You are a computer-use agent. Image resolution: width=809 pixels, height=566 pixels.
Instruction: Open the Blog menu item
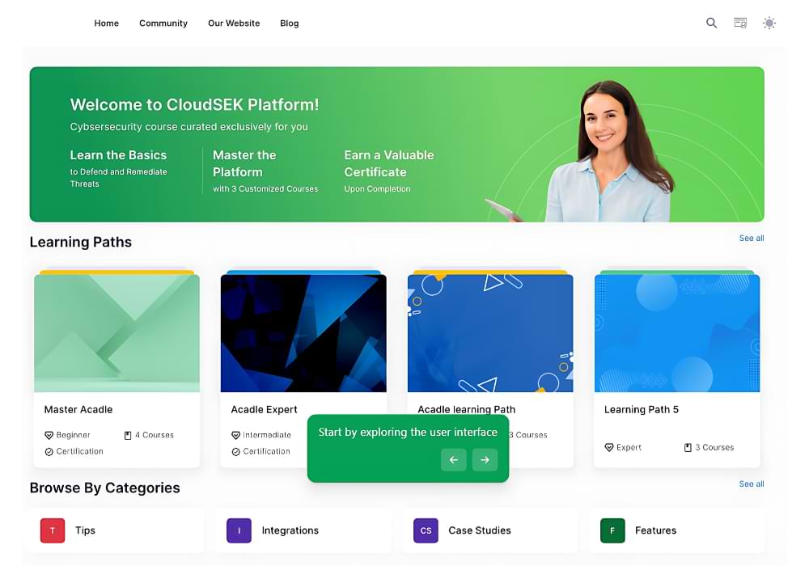(x=290, y=23)
